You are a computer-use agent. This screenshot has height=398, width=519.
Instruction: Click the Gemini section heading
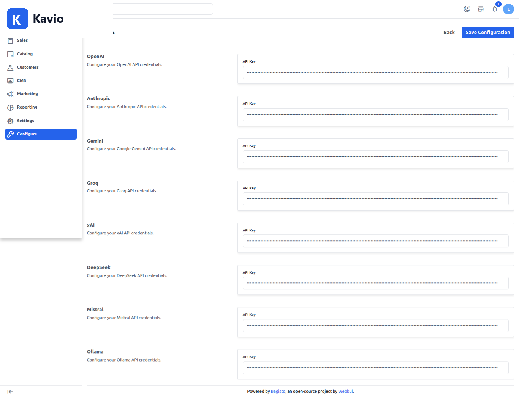[x=95, y=141]
